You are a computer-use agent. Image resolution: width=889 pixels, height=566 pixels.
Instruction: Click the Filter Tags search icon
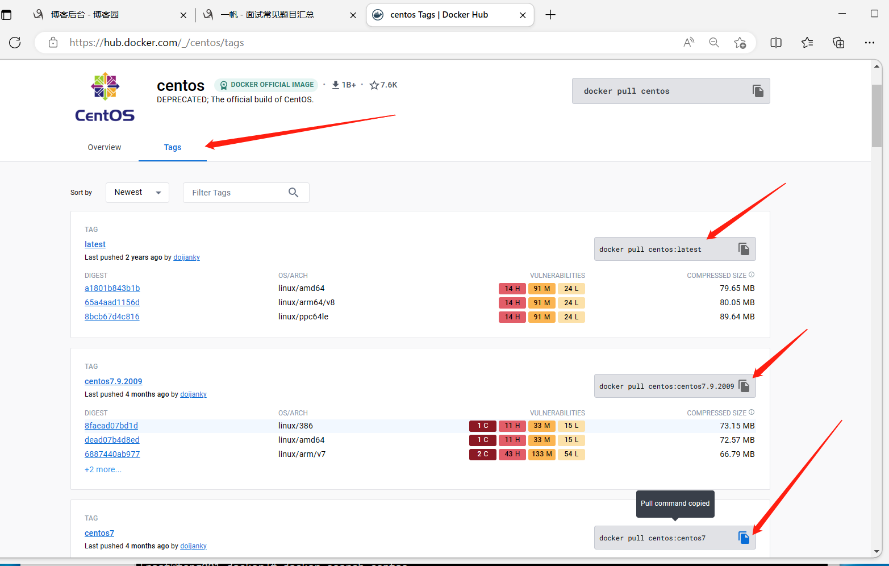(293, 193)
